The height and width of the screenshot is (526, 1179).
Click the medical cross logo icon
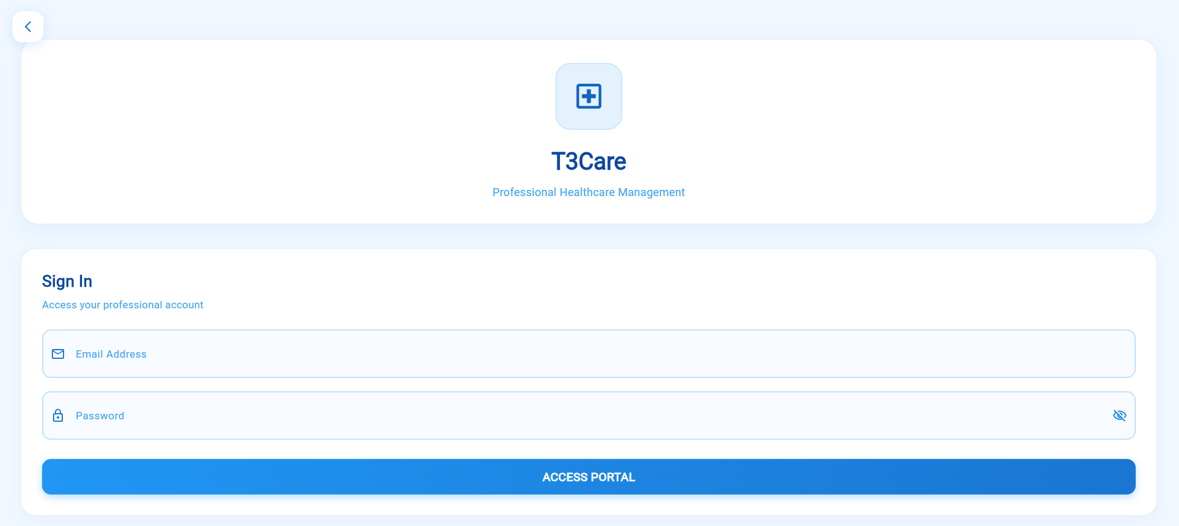[x=589, y=96]
